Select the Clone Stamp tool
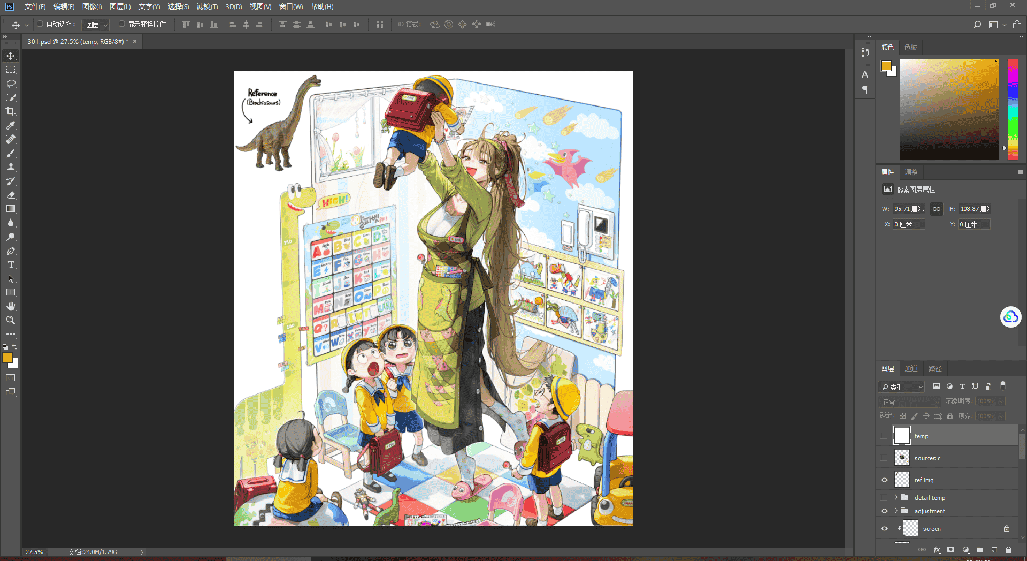 click(x=11, y=167)
